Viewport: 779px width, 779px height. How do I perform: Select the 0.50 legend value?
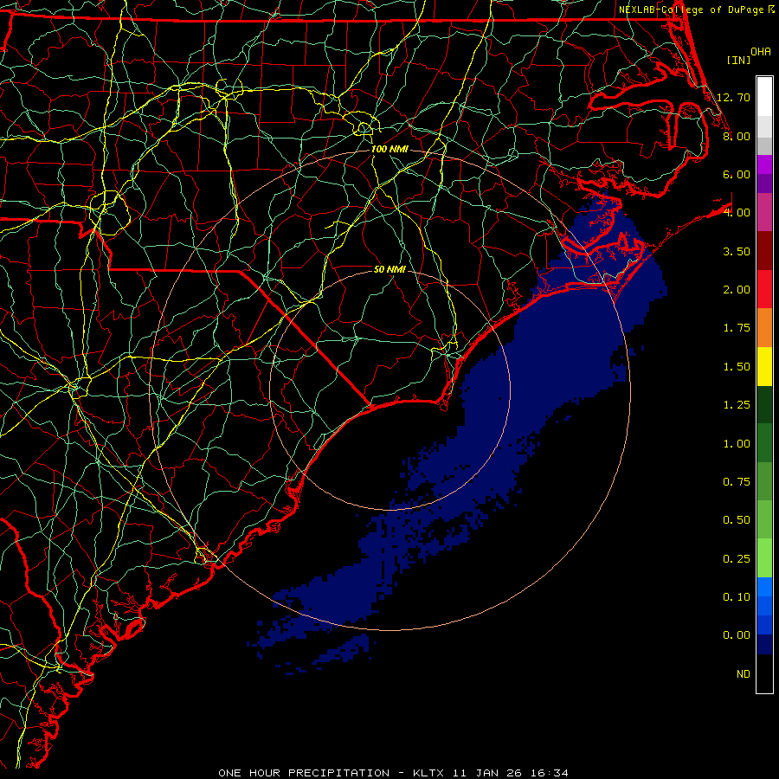coord(737,520)
